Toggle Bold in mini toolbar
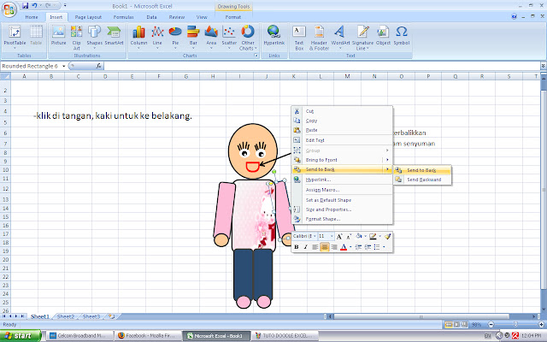547x342 pixels. 297,247
